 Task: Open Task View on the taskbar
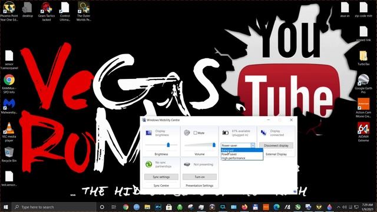pos(114,207)
